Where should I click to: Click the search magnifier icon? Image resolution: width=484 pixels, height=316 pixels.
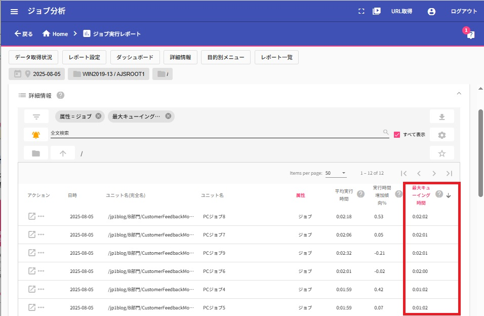(x=386, y=132)
